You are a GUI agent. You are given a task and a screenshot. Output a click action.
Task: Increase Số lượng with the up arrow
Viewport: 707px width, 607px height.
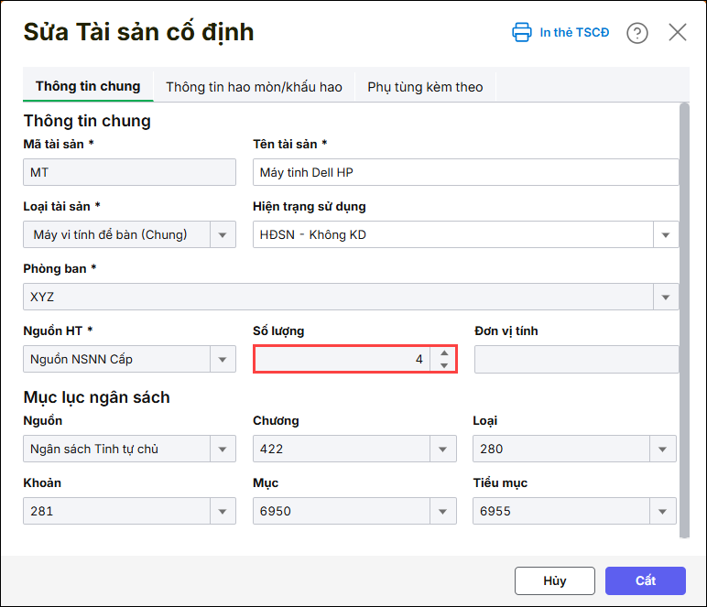pyautogui.click(x=444, y=353)
